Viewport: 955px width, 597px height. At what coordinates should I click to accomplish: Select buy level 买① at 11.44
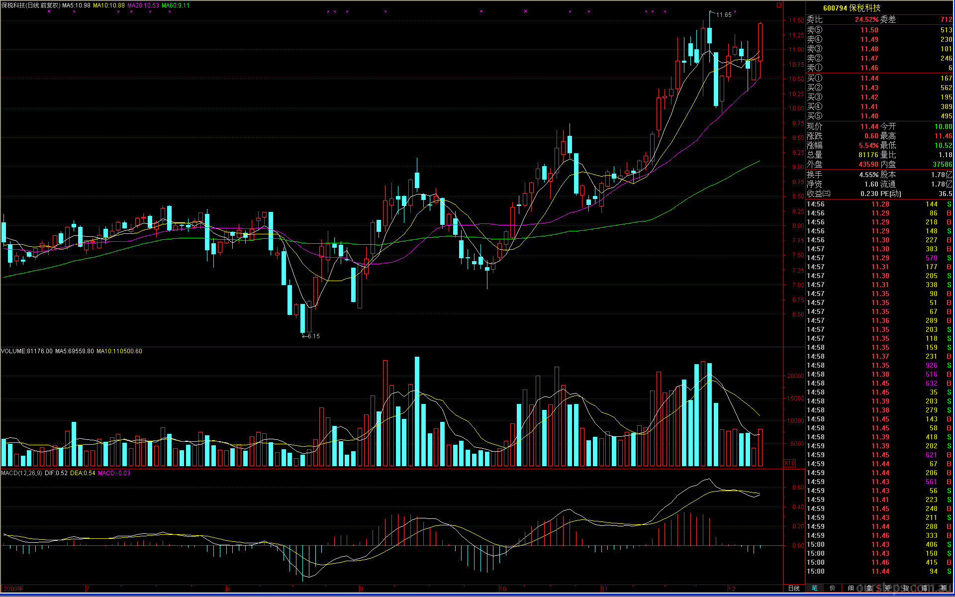click(879, 78)
